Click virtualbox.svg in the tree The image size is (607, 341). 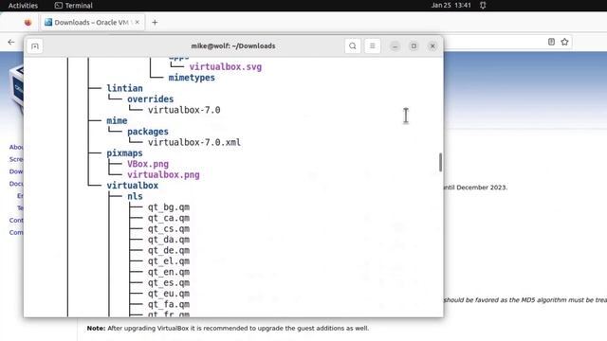click(x=226, y=67)
